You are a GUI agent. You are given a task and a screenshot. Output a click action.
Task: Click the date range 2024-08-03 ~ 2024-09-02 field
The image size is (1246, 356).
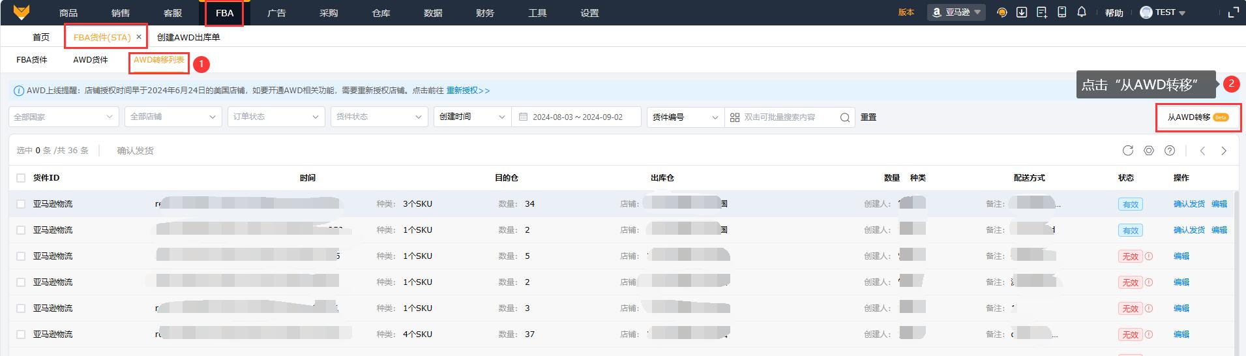[x=576, y=117]
